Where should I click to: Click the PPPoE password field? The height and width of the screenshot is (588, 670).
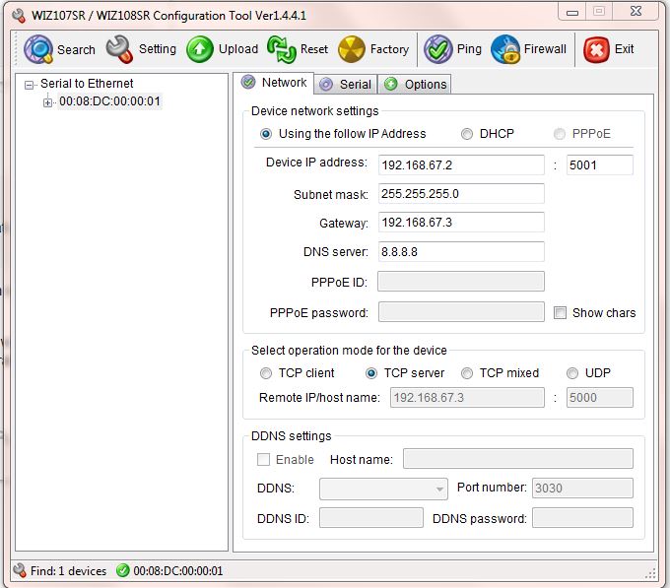[461, 311]
